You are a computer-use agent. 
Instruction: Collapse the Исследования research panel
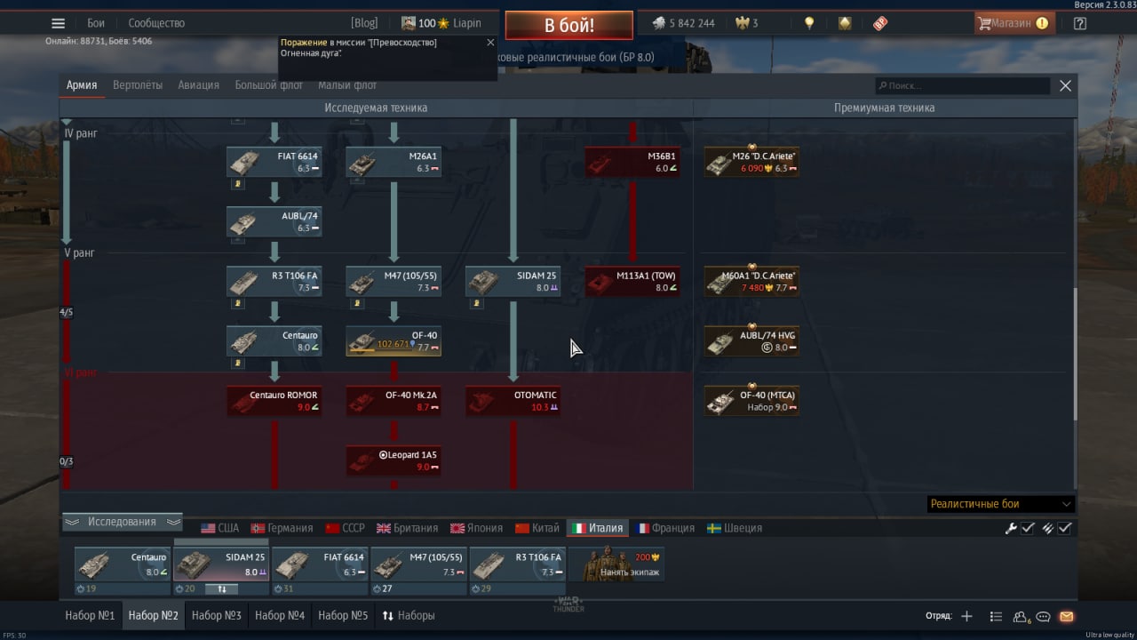pos(123,522)
